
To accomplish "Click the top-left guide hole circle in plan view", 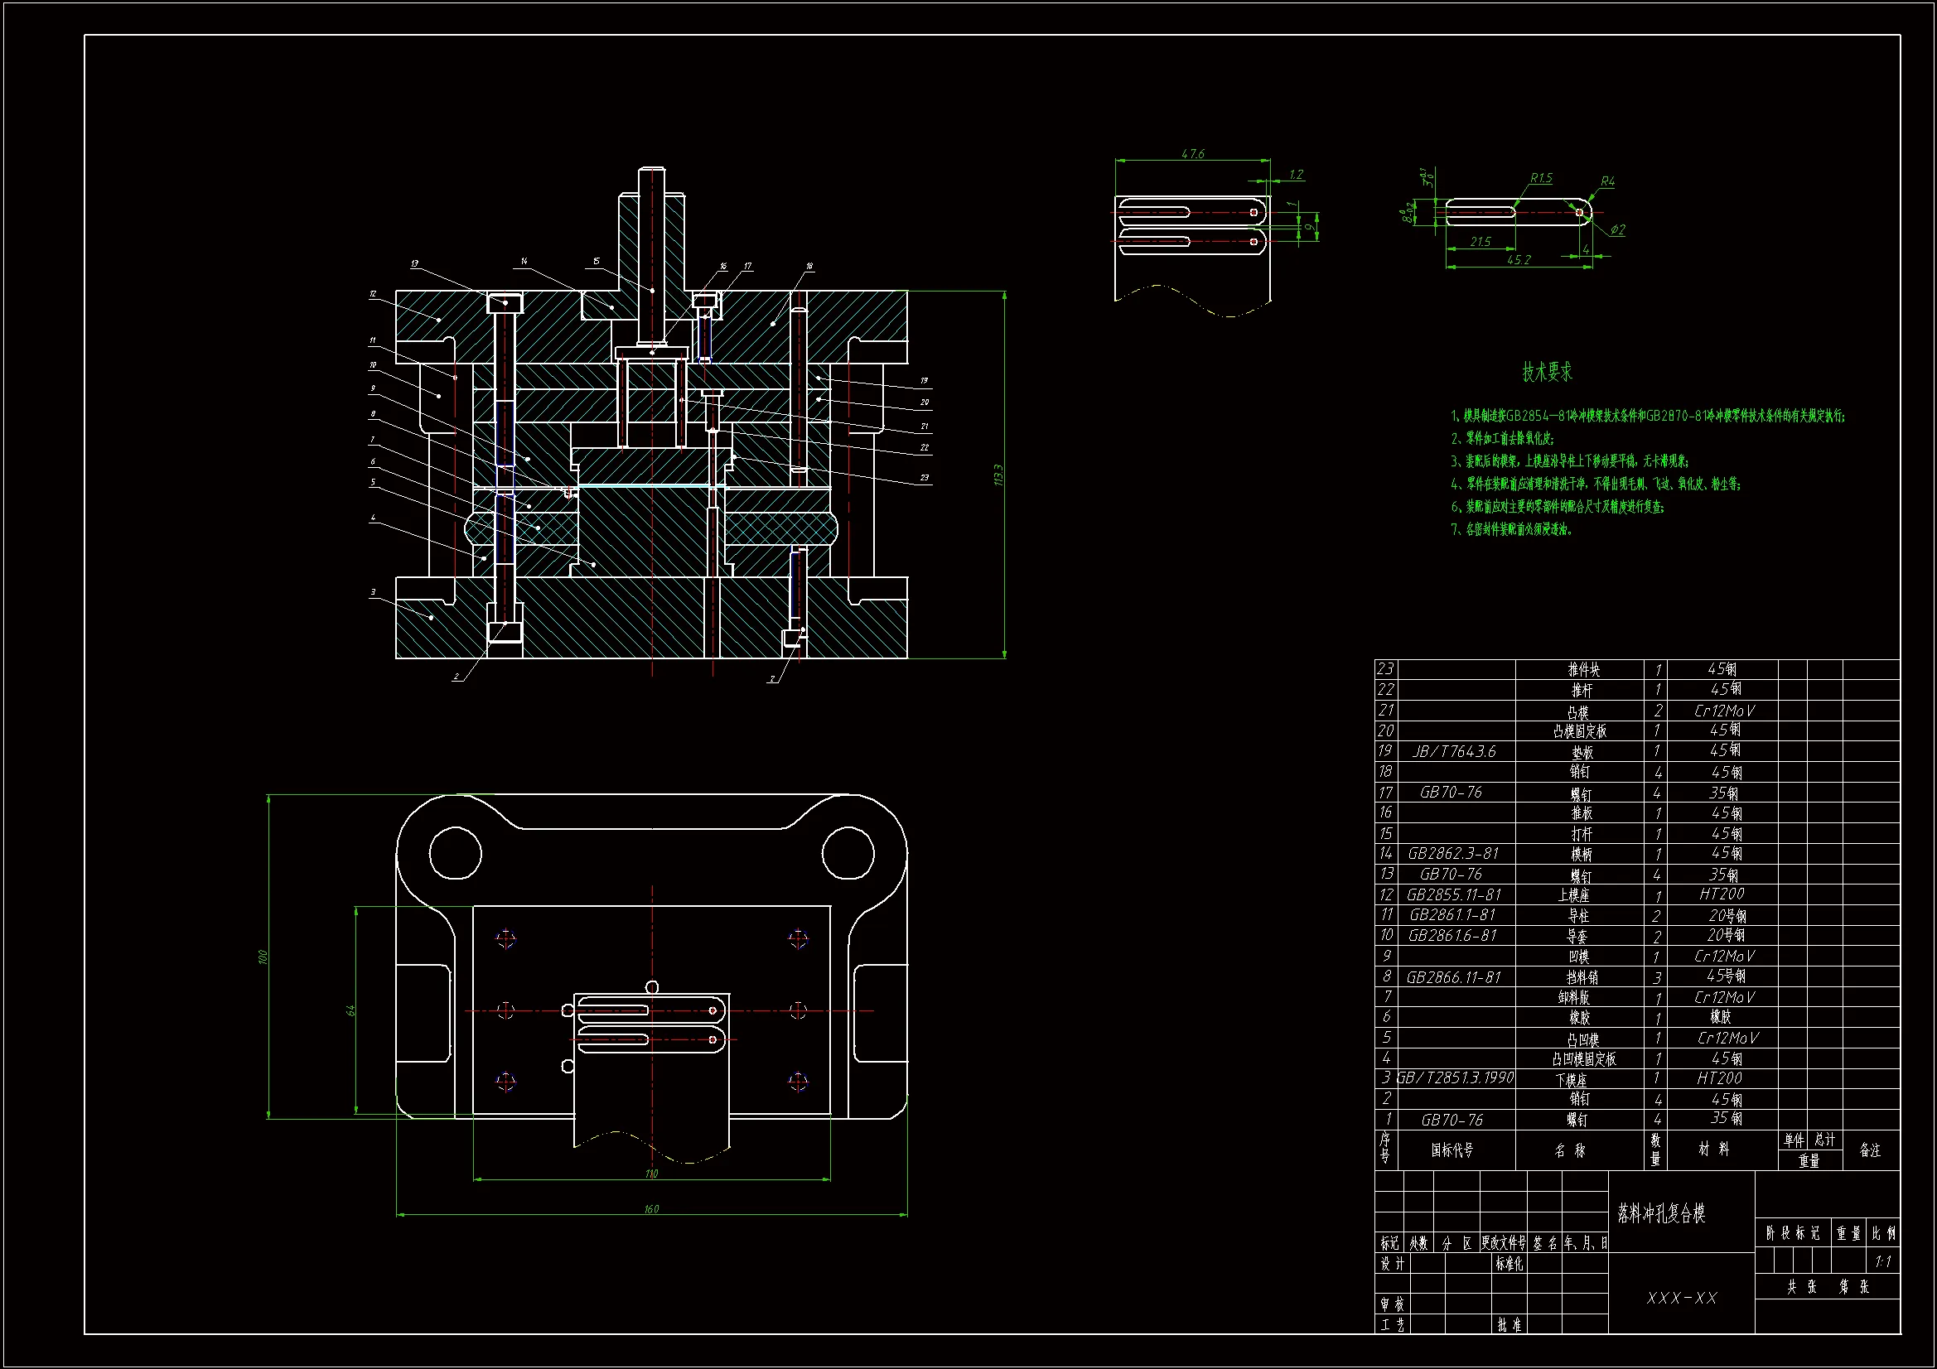I will [456, 853].
